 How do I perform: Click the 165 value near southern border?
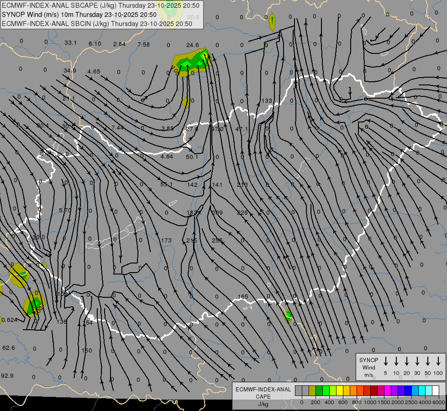click(x=243, y=297)
